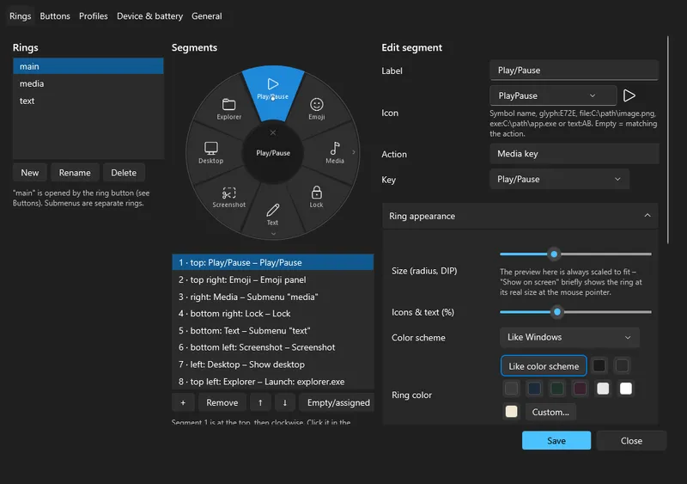Select segment 1 top: Play/Pause row
The height and width of the screenshot is (484, 687).
pyautogui.click(x=273, y=262)
